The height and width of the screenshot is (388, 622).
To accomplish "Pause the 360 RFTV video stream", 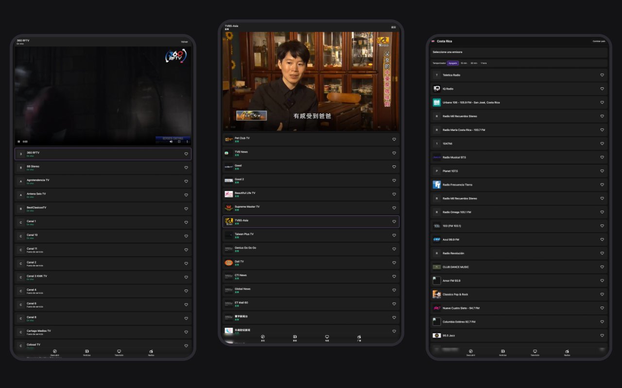I will (19, 142).
